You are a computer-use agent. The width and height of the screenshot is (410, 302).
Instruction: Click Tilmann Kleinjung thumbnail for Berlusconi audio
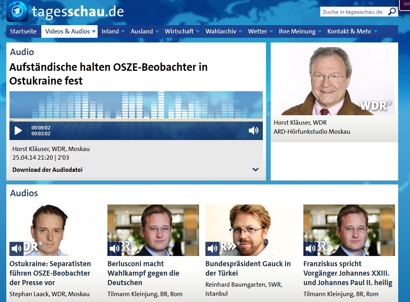click(x=153, y=230)
